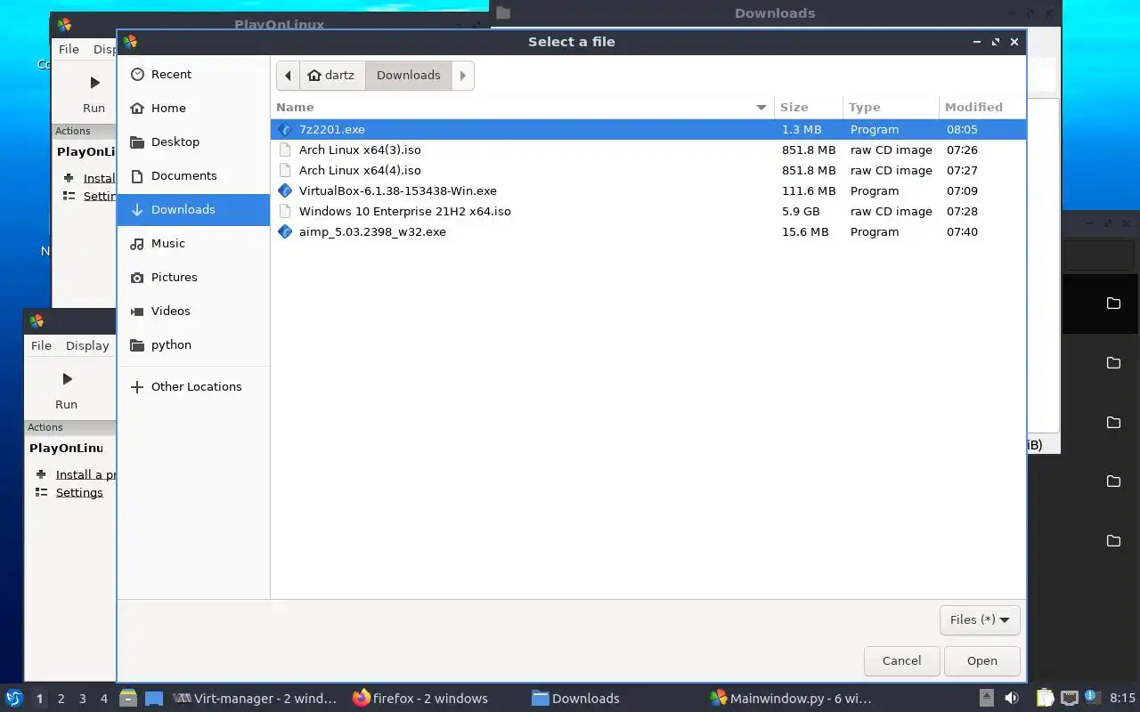Open the python bookmark in the sidebar
The image size is (1140, 712).
tap(193, 345)
